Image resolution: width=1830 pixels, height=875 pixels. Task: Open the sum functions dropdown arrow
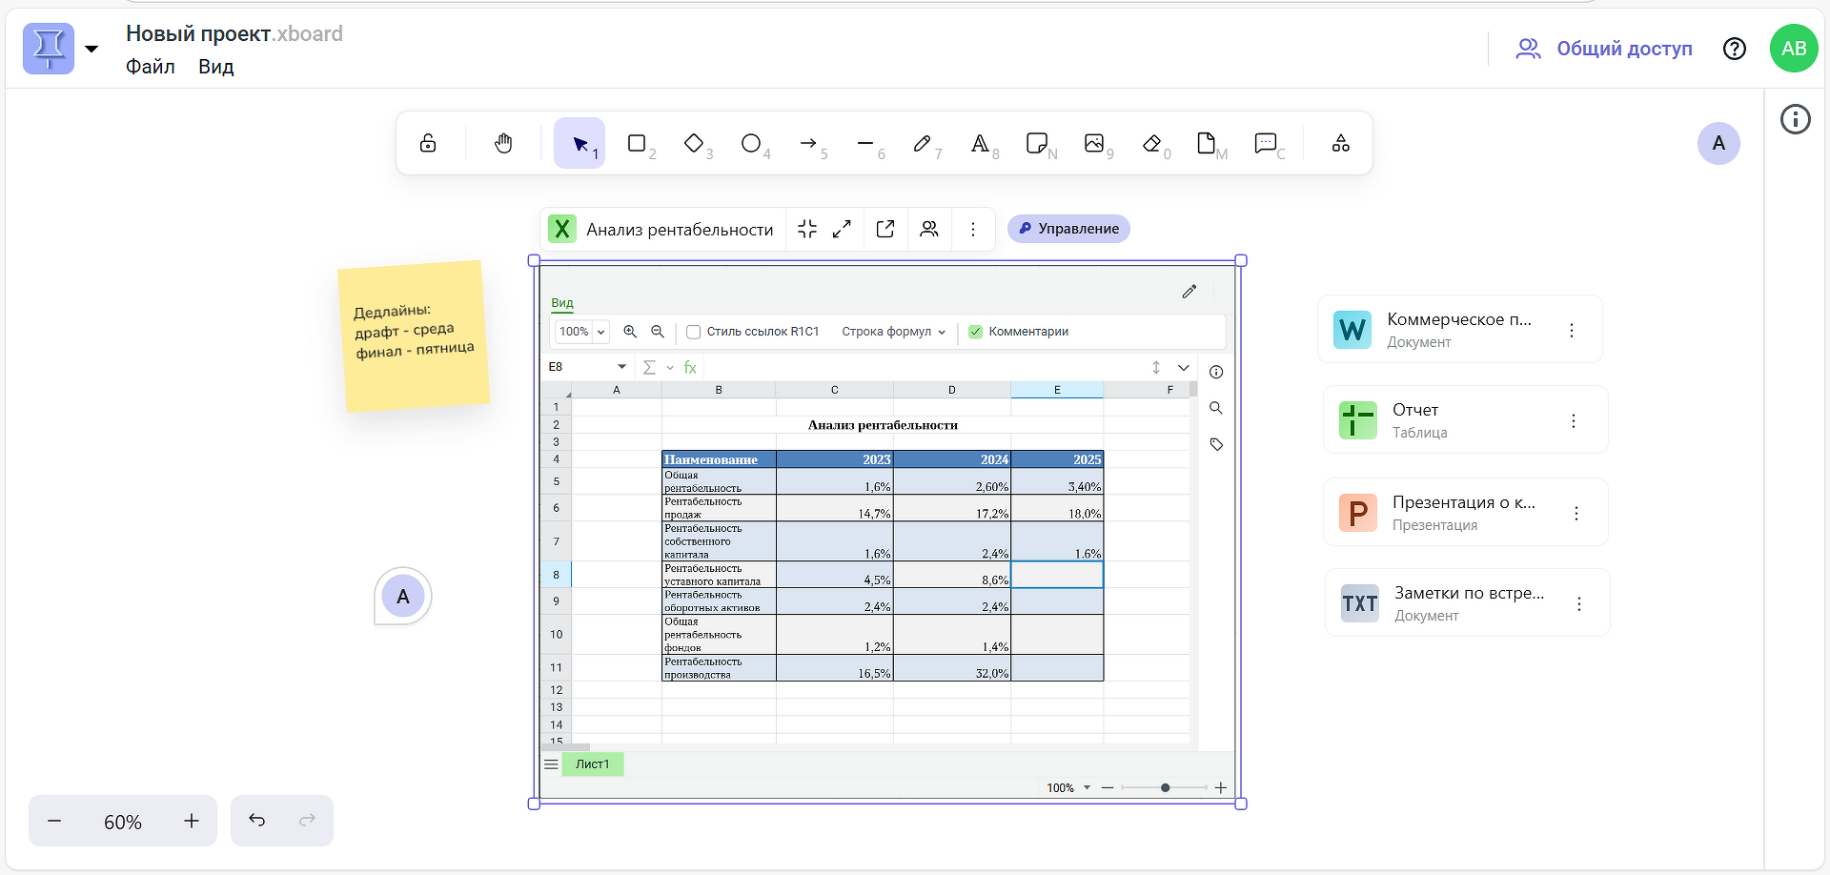coord(670,368)
